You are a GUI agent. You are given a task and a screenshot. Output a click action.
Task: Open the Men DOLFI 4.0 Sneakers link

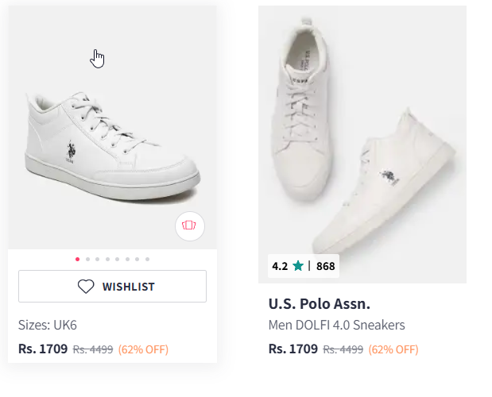(337, 325)
